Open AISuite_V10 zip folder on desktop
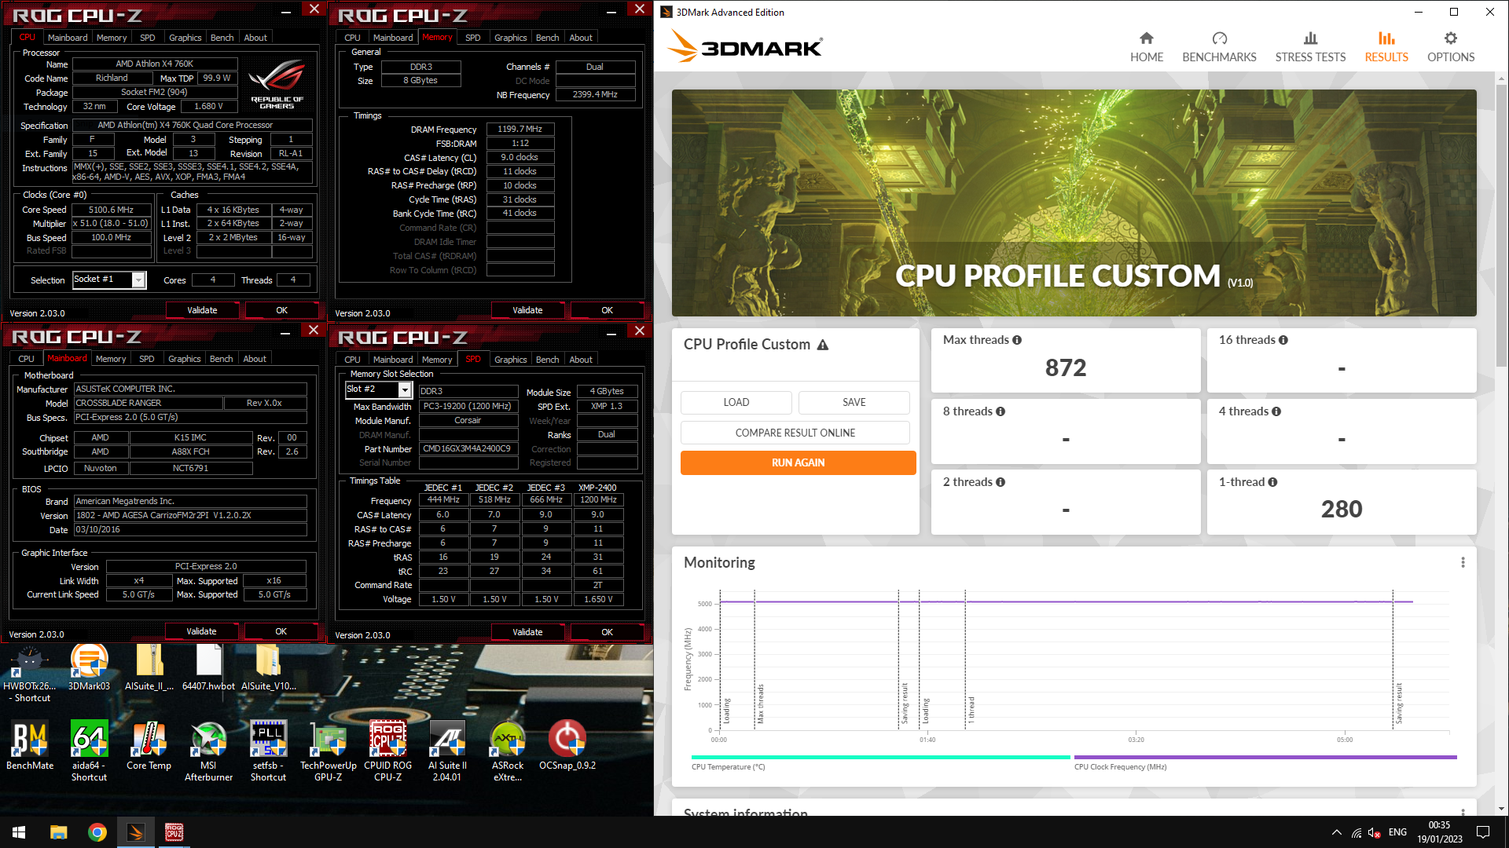 (268, 667)
